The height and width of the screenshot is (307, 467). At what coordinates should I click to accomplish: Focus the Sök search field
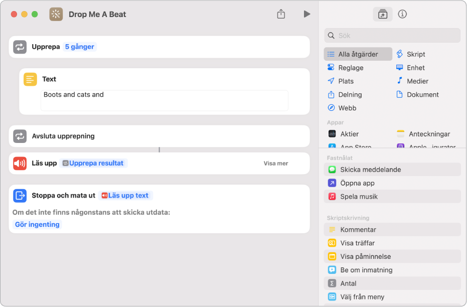coord(392,36)
